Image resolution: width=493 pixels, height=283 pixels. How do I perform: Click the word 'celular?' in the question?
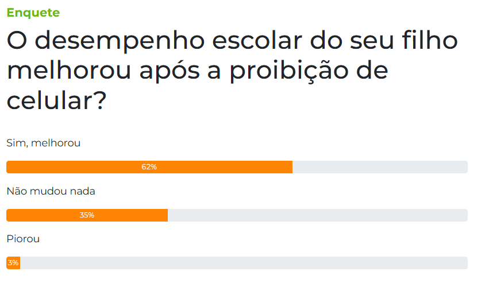(56, 100)
